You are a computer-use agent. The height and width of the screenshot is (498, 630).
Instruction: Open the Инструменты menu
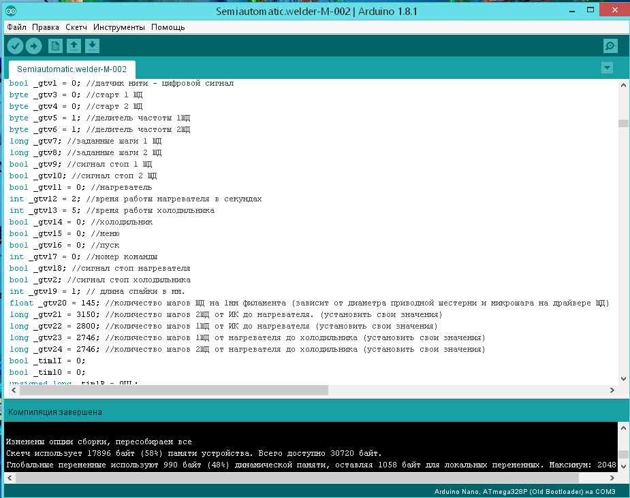coord(119,27)
